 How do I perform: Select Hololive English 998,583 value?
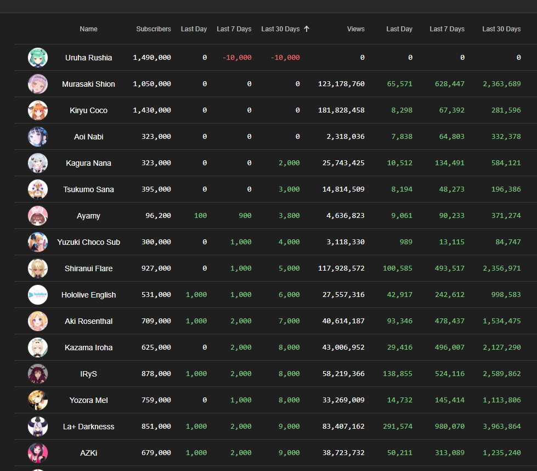(506, 295)
